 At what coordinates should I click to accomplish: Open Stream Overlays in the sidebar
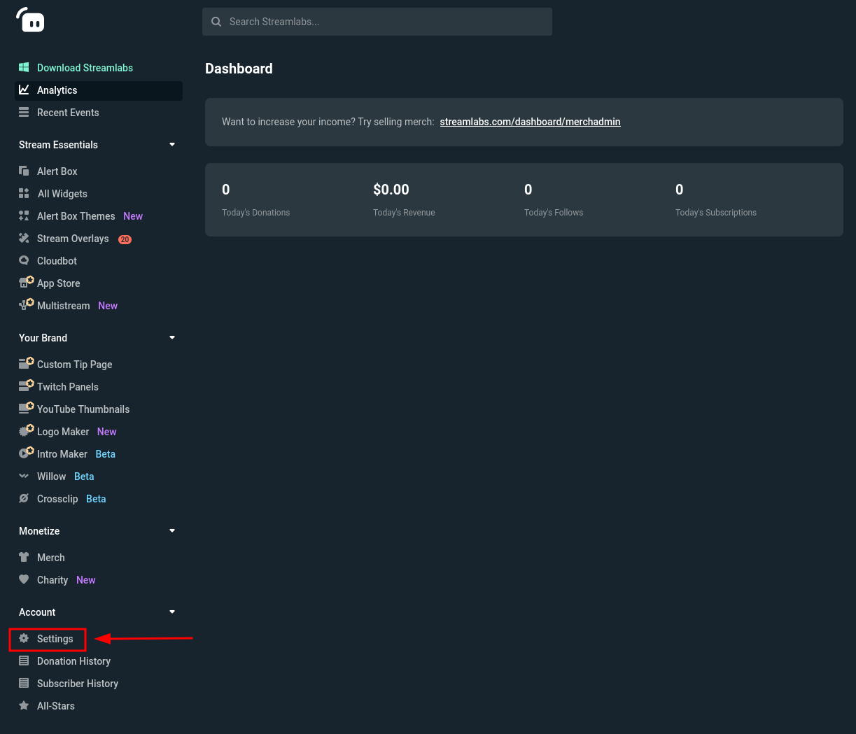(73, 239)
